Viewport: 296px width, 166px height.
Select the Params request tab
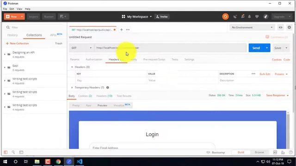tap(75, 59)
